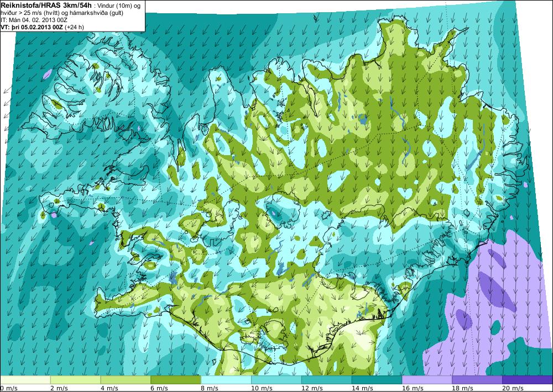Click the dark green 6–8 m/s legend swatch

tap(176, 380)
